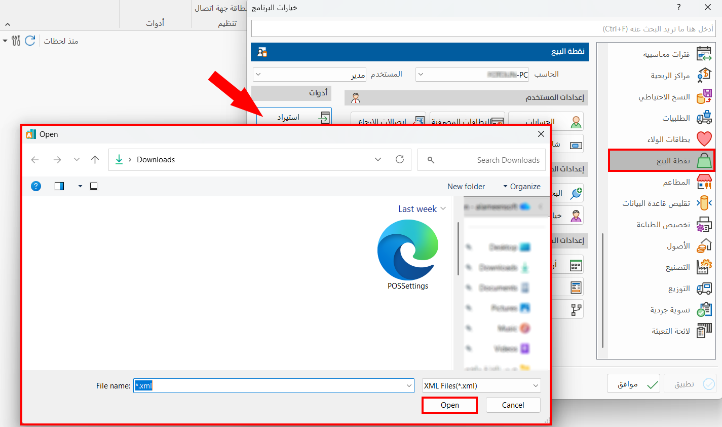
Task: Click the OK (موافق) button
Action: pyautogui.click(x=635, y=384)
